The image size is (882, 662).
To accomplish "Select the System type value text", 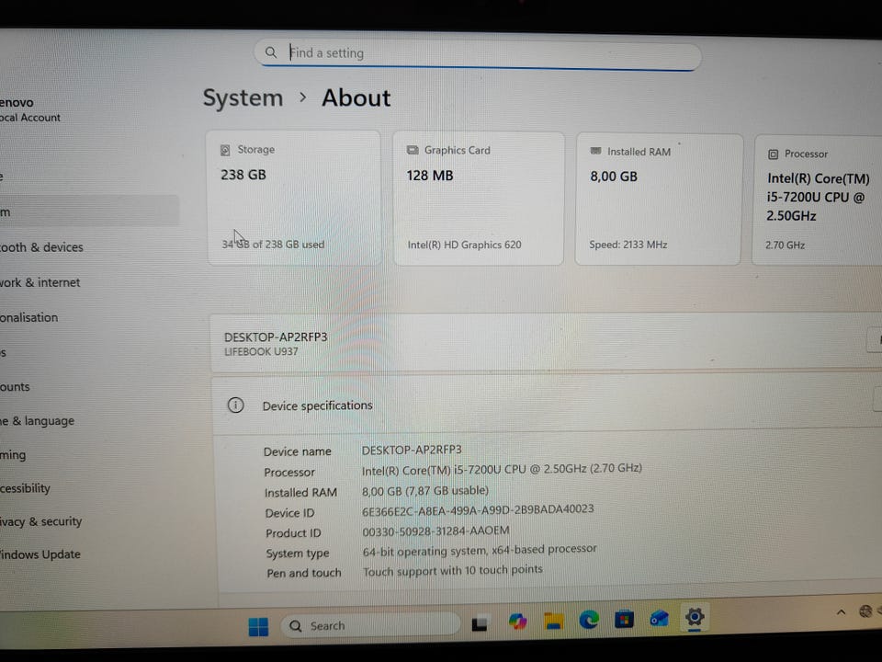I will coord(480,550).
